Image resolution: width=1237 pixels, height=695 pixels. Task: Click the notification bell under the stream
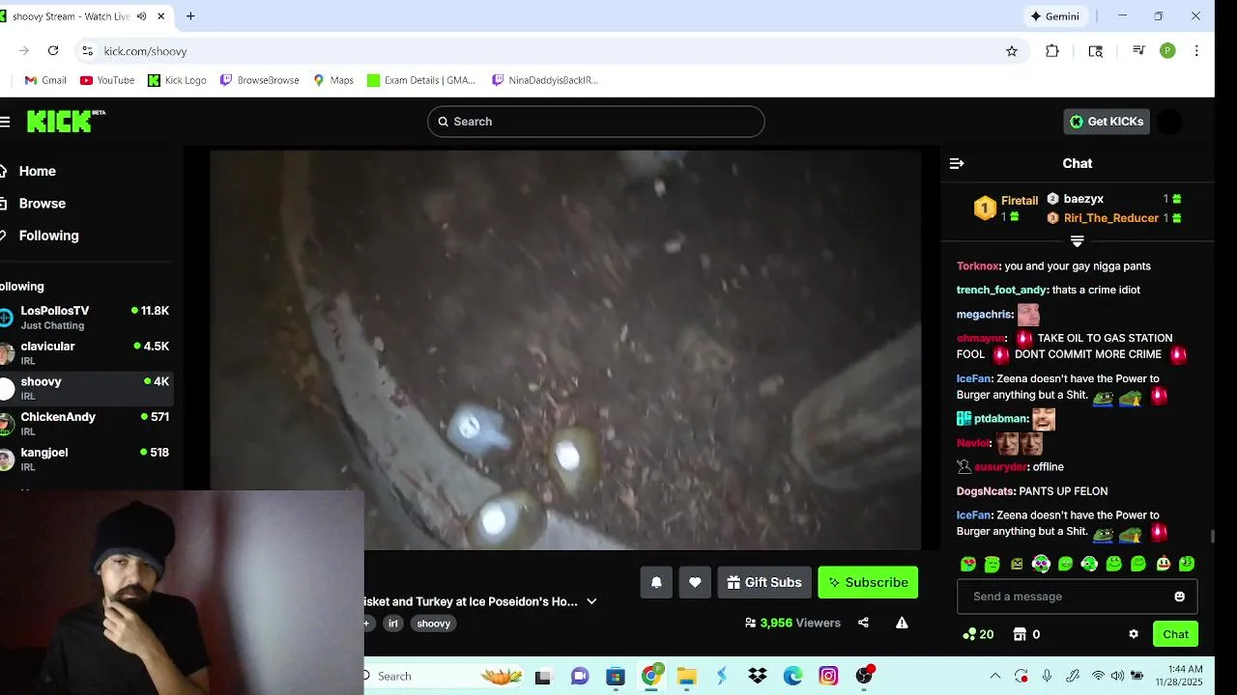(x=656, y=582)
